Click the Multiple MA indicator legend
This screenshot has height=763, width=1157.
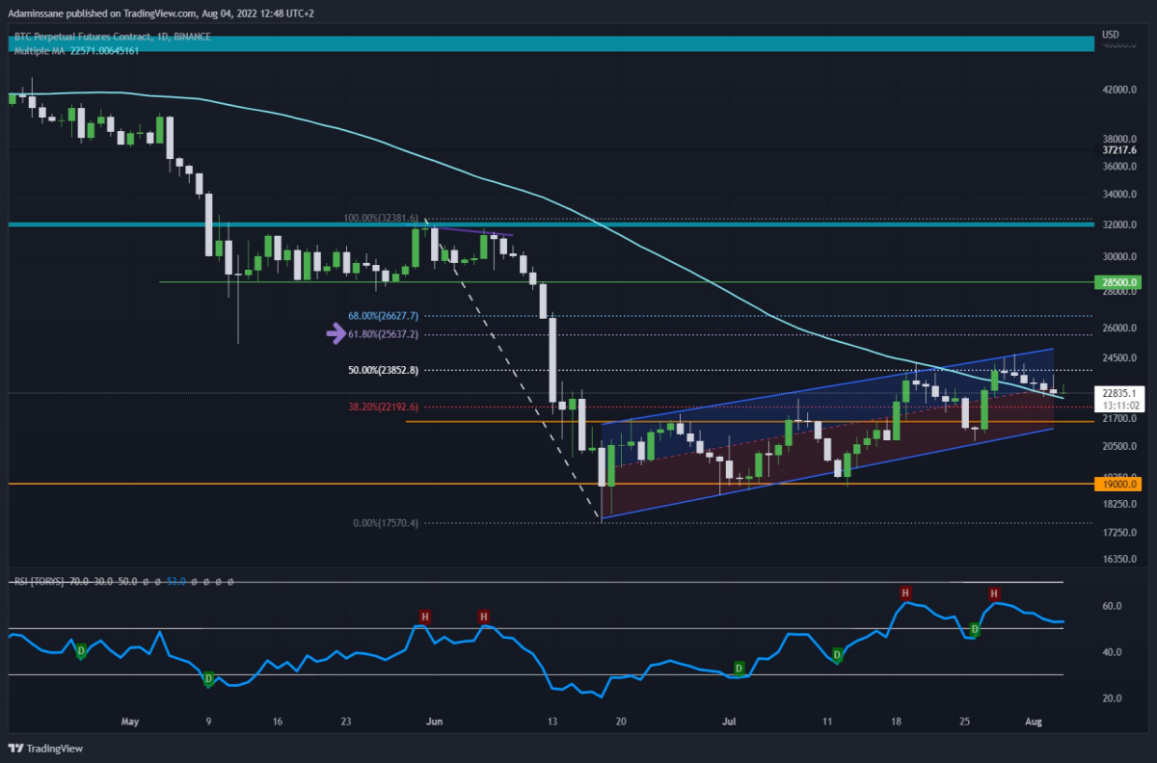(x=76, y=50)
